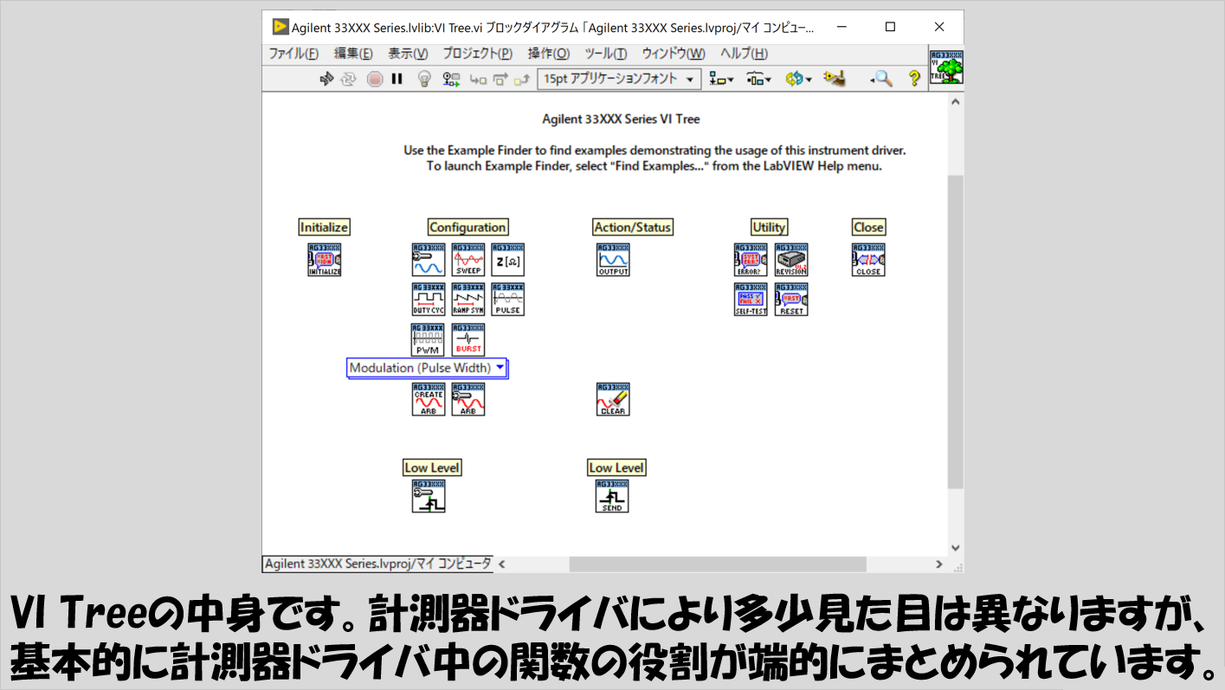Image resolution: width=1225 pixels, height=690 pixels.
Task: Click the run arrow button
Action: tap(326, 79)
